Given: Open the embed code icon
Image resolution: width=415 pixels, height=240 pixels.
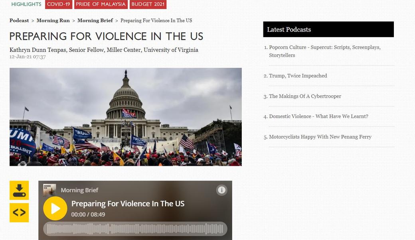Looking at the screenshot, I should (x=19, y=212).
